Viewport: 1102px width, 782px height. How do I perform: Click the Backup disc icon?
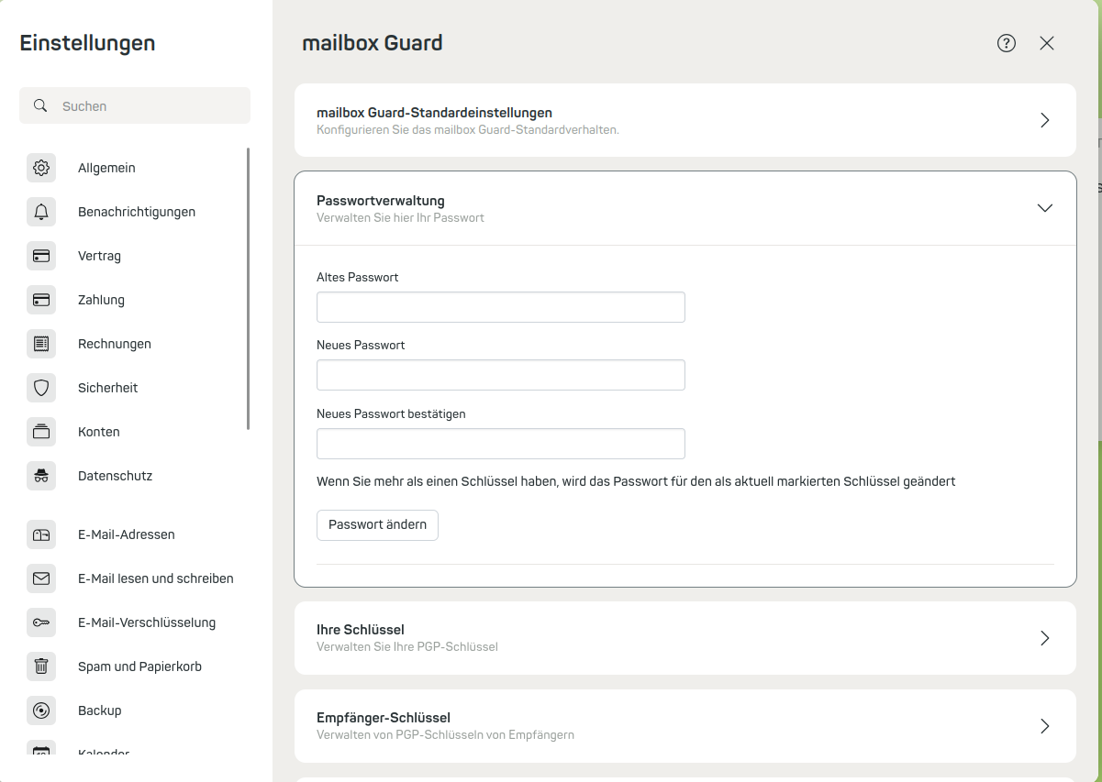41,710
